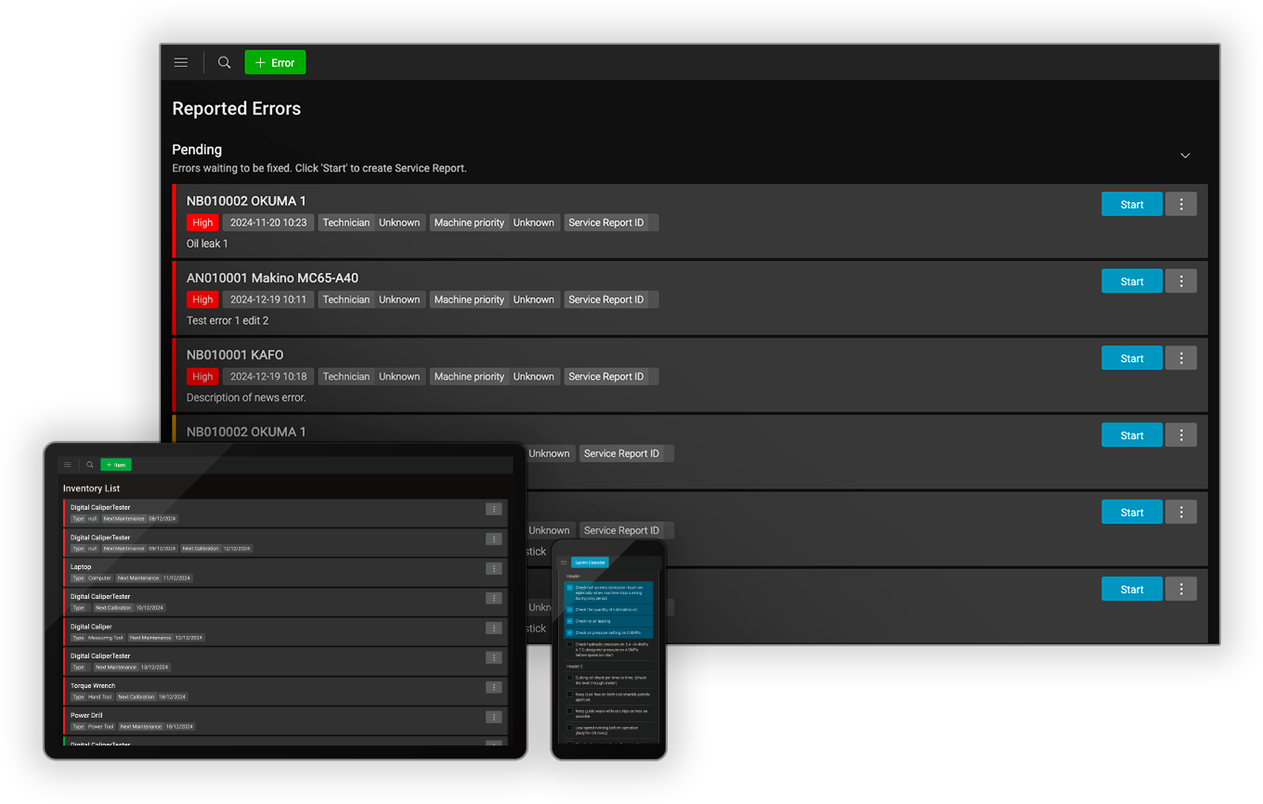Image resolution: width=1263 pixels, height=804 pixels.
Task: Click the 'Power Drill' item name
Action: tap(86, 716)
